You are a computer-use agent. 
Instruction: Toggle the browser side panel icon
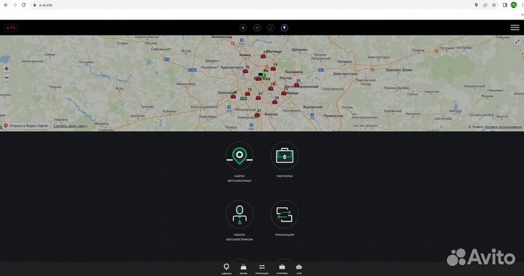(505, 5)
